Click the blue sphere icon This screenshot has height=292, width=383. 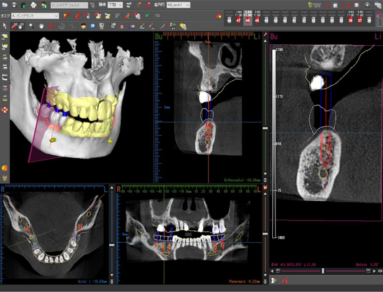pyautogui.click(x=92, y=26)
